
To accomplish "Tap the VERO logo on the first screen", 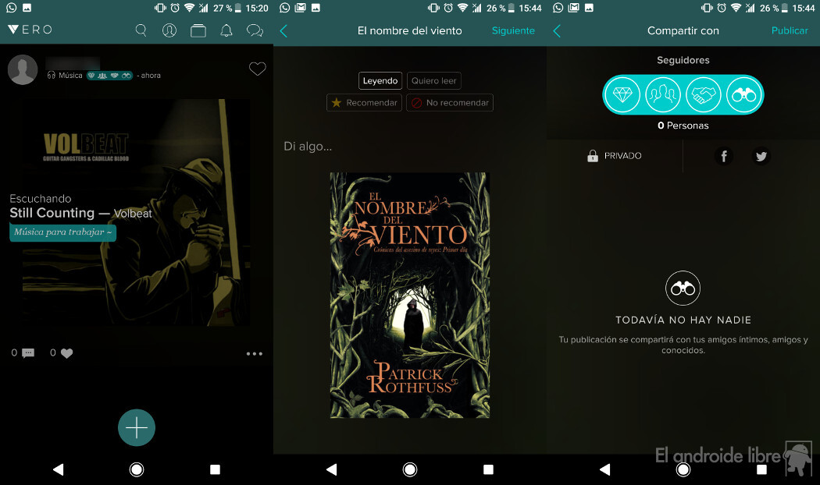I will pyautogui.click(x=30, y=30).
